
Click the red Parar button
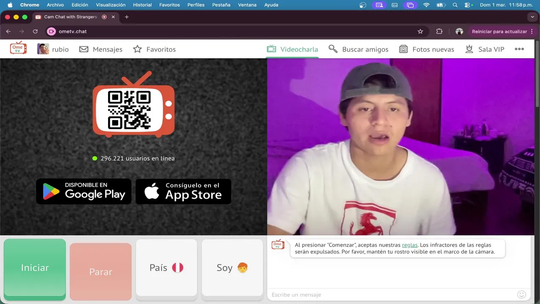tap(100, 272)
